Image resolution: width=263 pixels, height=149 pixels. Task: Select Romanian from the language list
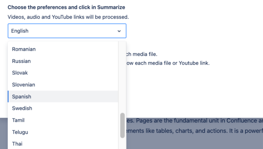click(24, 49)
